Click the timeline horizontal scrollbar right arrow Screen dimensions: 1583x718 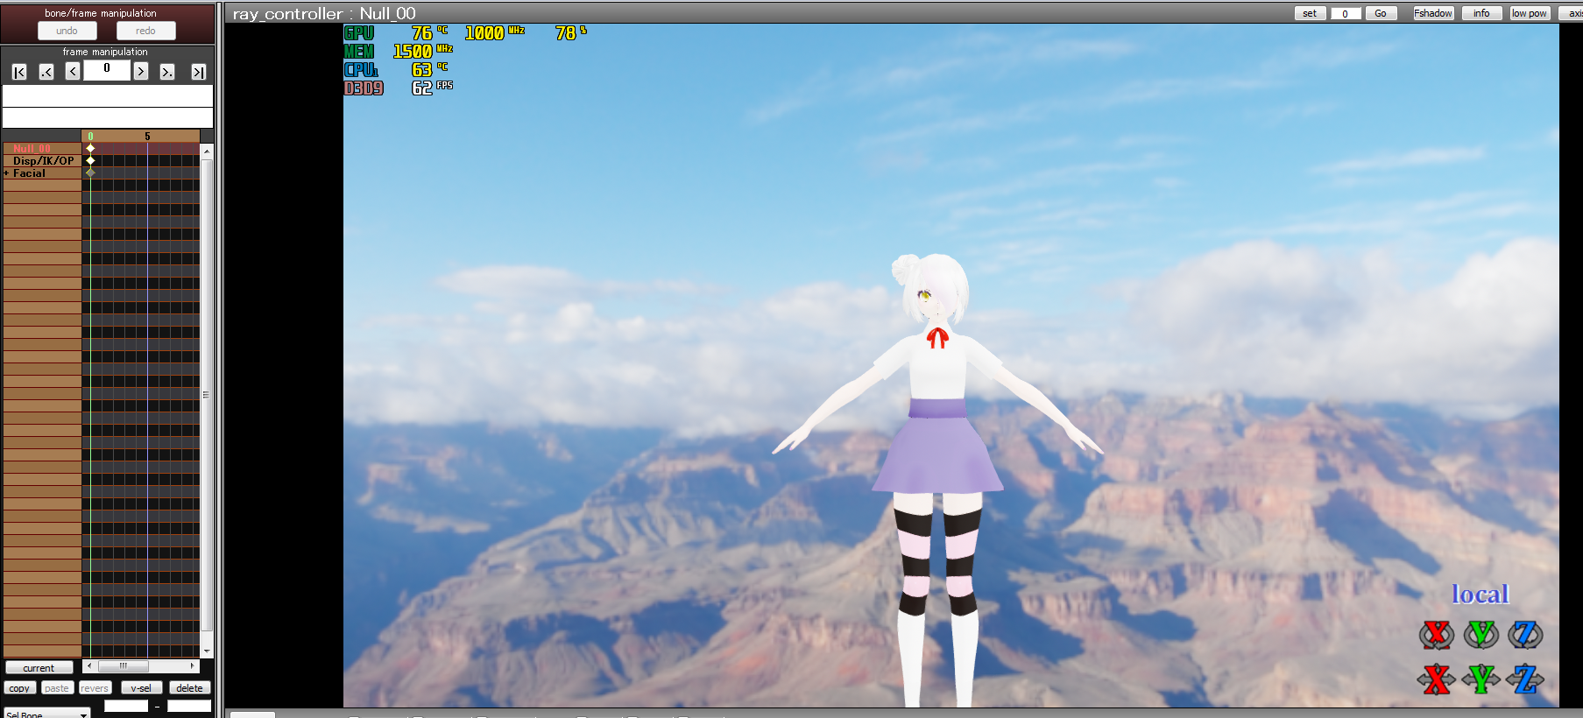193,665
